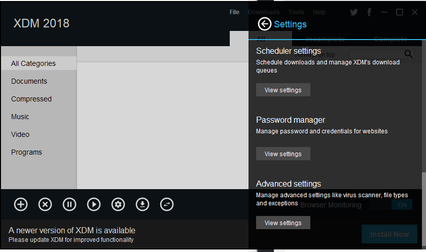This screenshot has width=426, height=252.
Task: Open options via the gear icon
Action: point(118,204)
